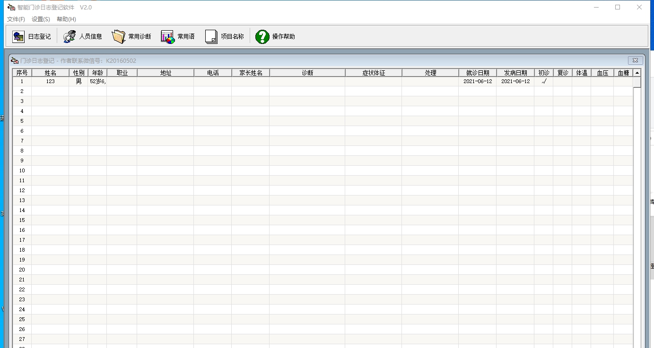654x348 pixels.
Task: Click the 复诊 column header
Action: [563, 73]
